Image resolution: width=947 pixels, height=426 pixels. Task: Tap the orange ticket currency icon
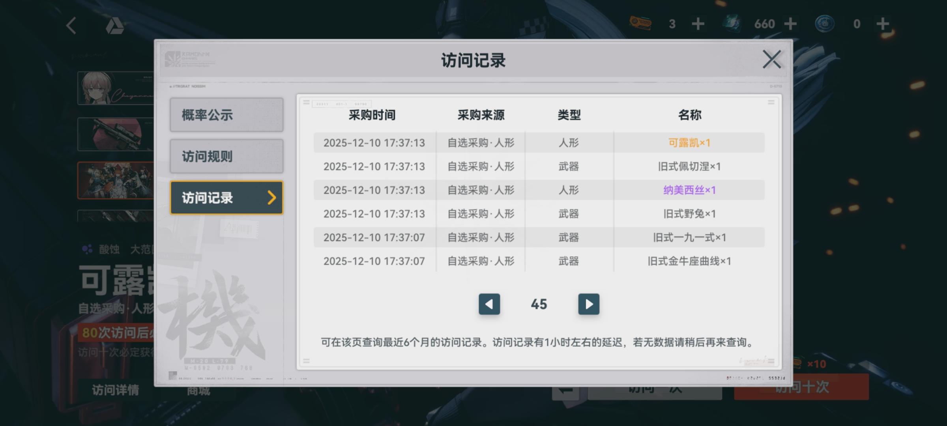(640, 23)
